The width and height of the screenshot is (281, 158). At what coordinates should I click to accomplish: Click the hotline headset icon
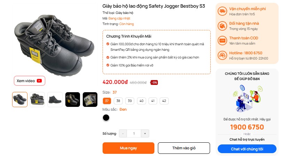click(222, 55)
